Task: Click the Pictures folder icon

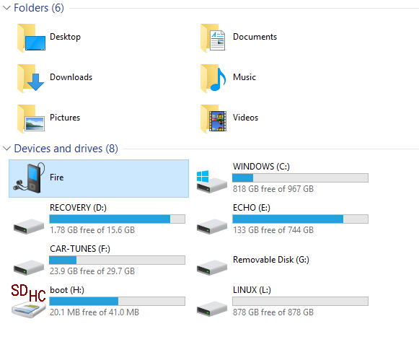Action: coord(31,119)
